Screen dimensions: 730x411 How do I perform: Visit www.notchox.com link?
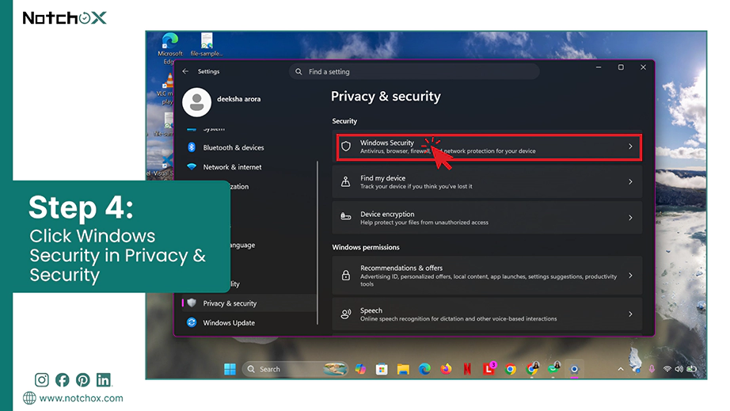point(81,398)
